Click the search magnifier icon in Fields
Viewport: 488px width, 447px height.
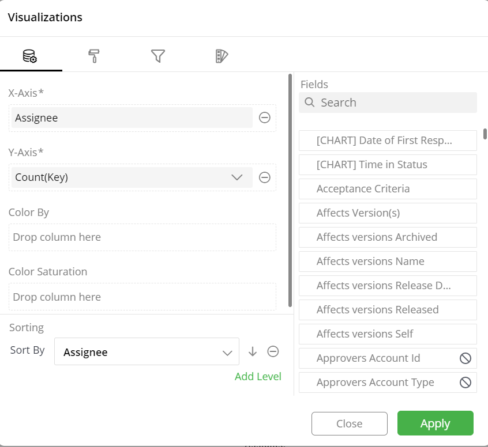[309, 103]
